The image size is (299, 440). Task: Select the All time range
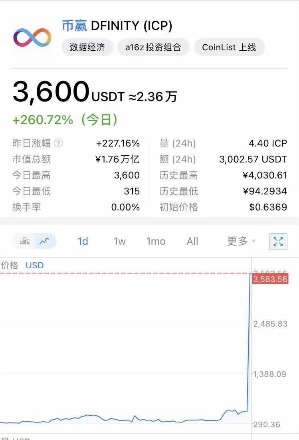point(192,241)
